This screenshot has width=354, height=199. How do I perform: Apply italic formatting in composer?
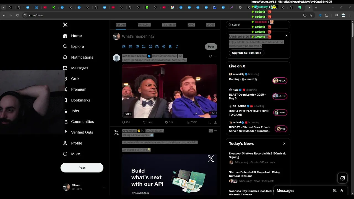pyautogui.click(x=177, y=47)
